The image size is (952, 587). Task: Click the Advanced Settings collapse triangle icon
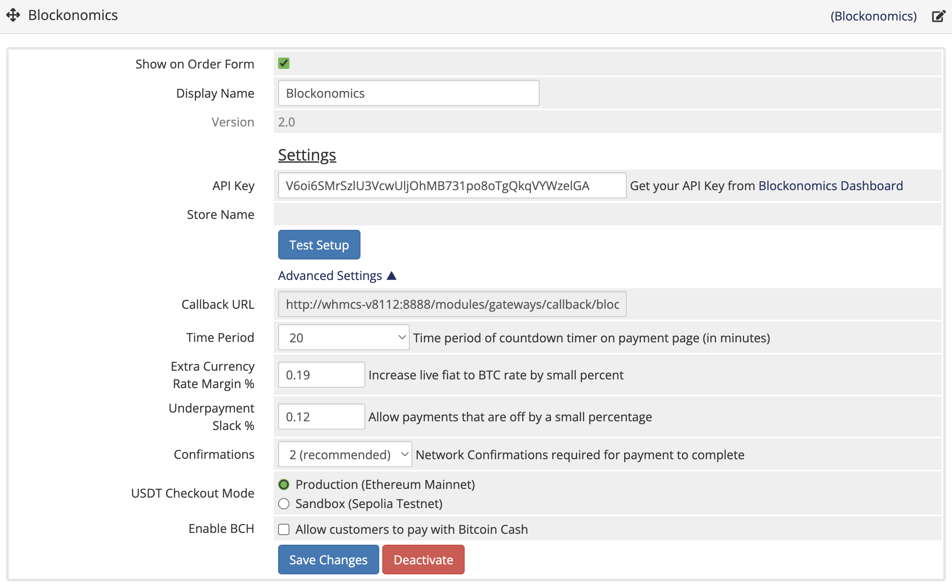click(391, 276)
